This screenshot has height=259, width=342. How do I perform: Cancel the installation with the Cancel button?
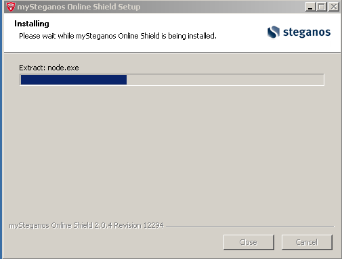(x=307, y=242)
